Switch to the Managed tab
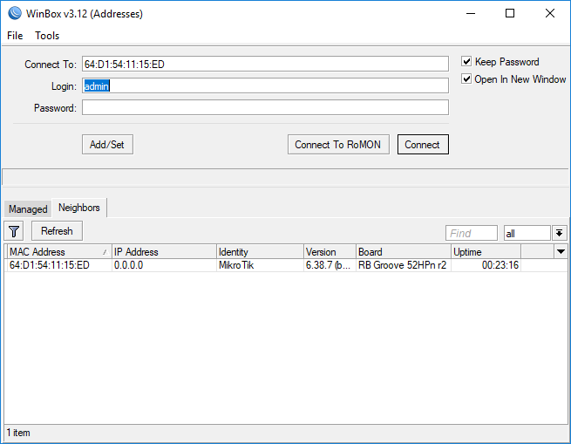This screenshot has height=444, width=571. [x=28, y=209]
